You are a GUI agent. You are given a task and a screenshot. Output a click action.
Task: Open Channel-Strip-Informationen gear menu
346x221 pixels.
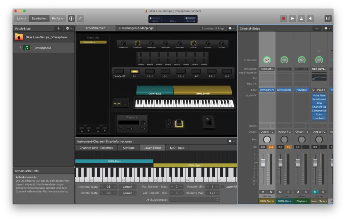(231, 141)
